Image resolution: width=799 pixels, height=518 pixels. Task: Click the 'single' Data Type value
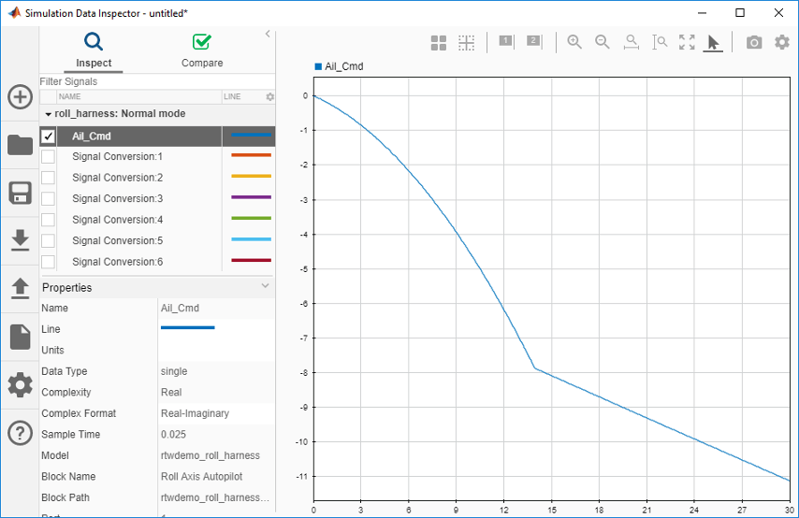click(174, 371)
